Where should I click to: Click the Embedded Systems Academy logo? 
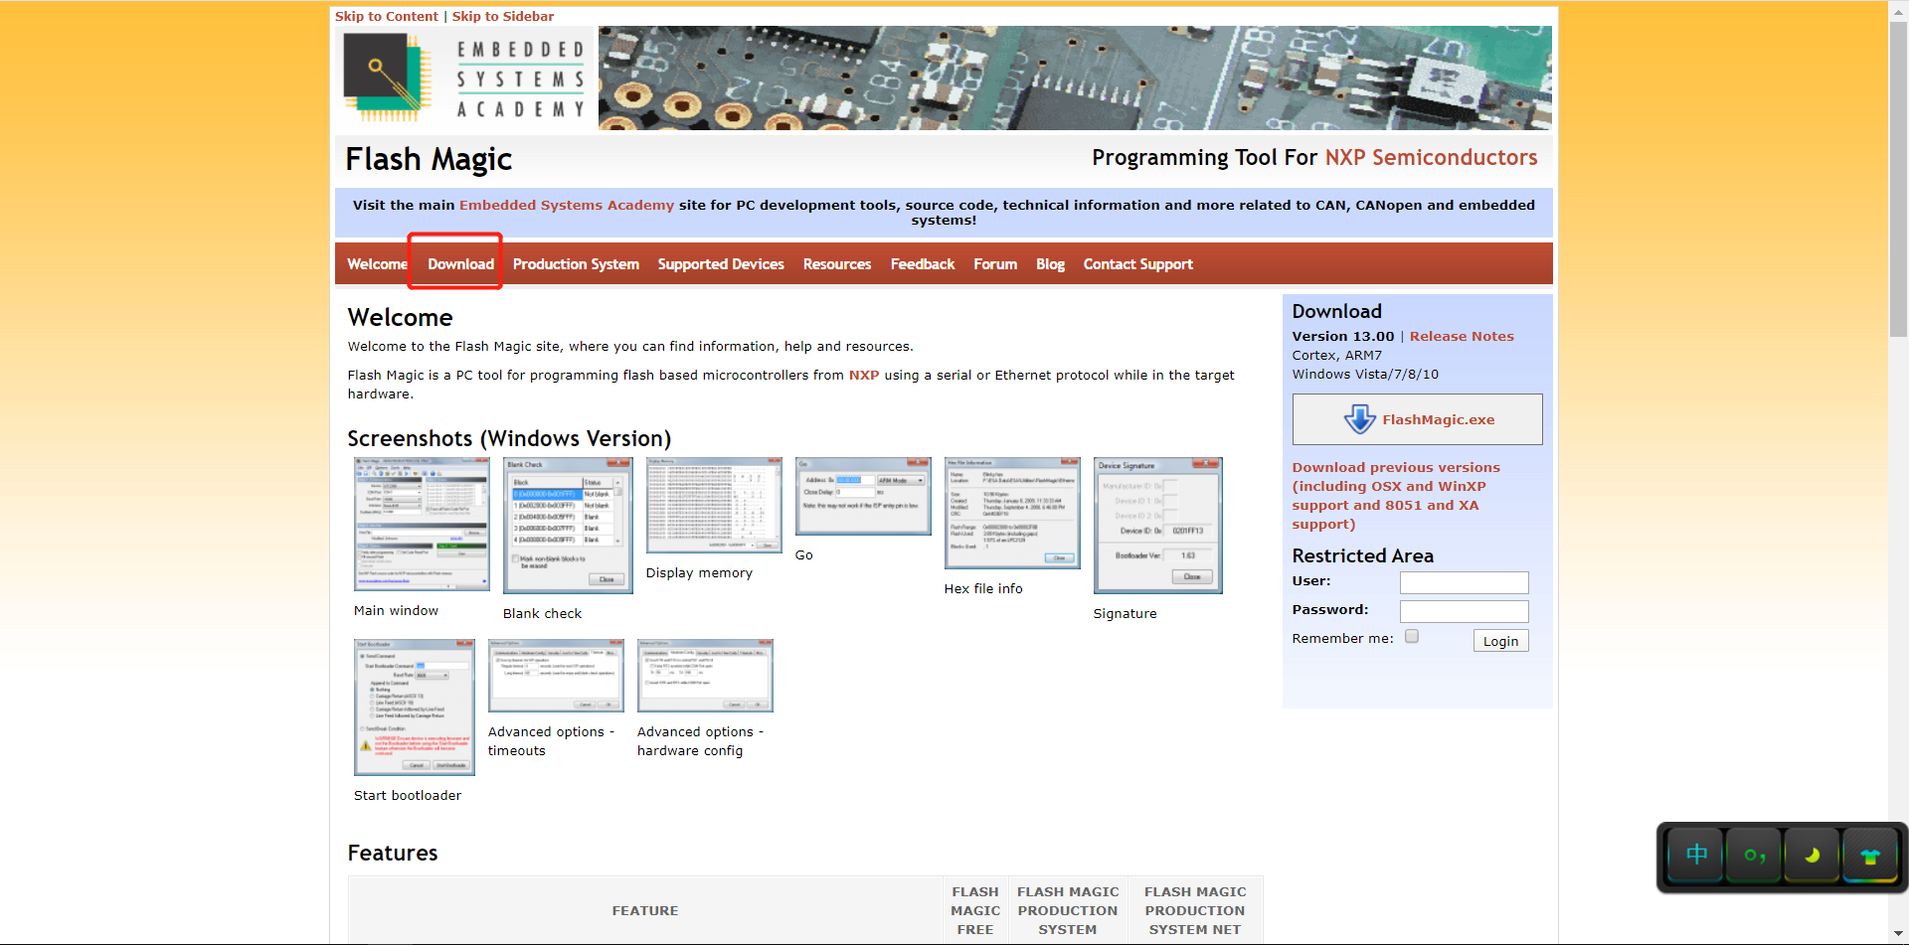point(464,78)
